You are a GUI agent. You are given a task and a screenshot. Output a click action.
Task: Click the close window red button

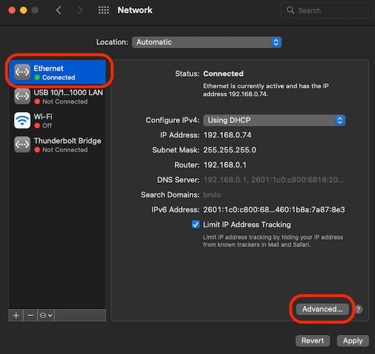click(12, 11)
